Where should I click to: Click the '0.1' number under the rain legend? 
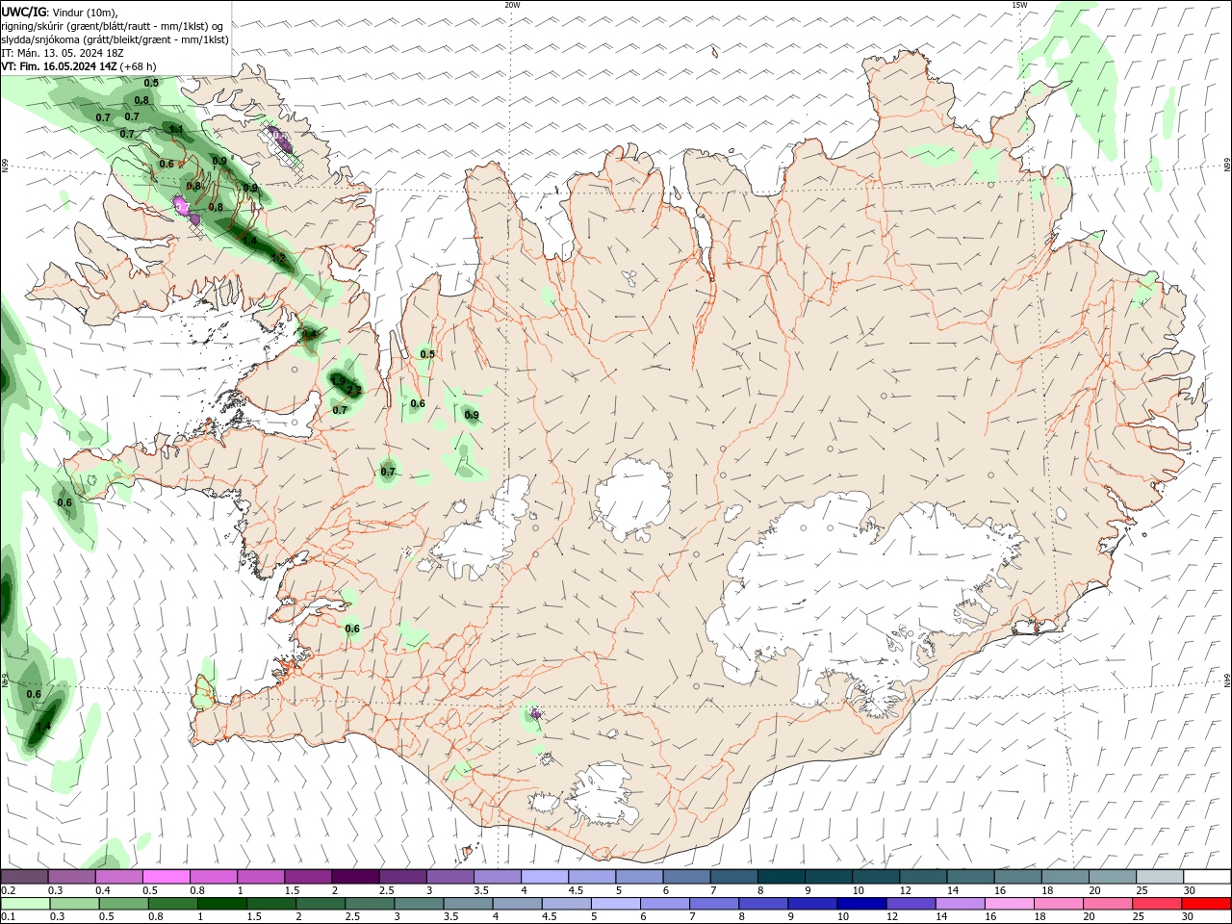[8, 917]
